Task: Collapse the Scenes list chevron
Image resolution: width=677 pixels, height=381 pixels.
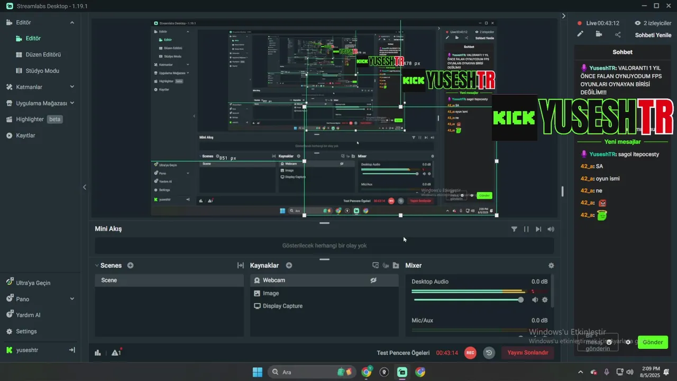Action: point(97,266)
